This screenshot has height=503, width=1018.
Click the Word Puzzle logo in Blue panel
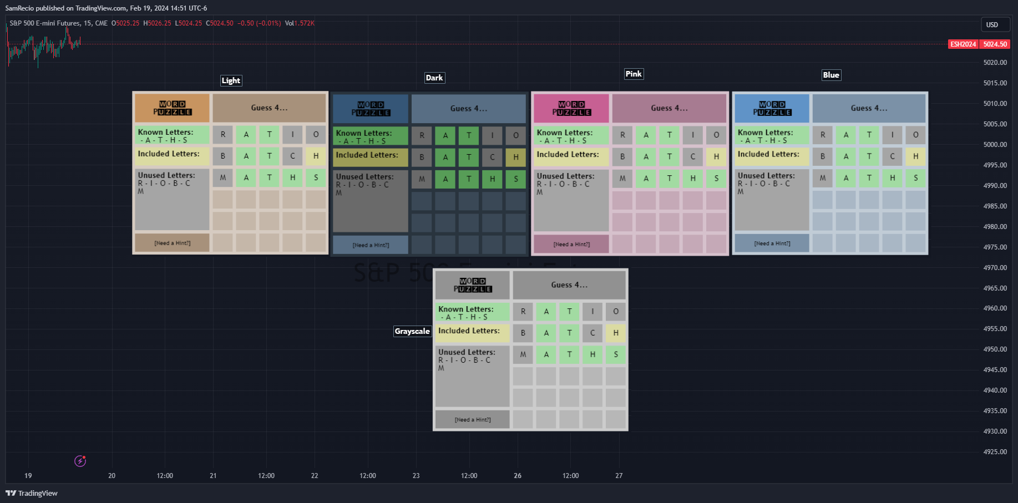tap(772, 108)
